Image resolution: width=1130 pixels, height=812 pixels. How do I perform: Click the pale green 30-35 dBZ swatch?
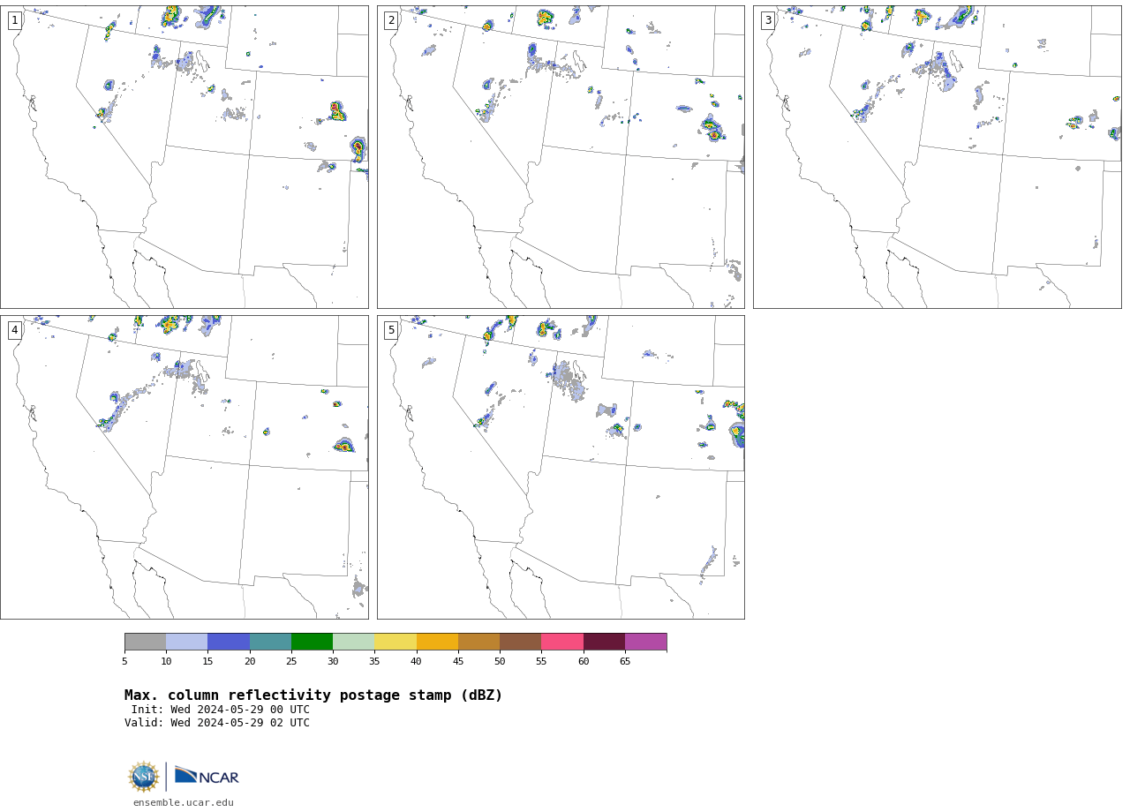pos(354,642)
